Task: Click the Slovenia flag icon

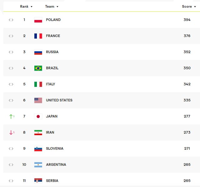Action: tap(38, 149)
